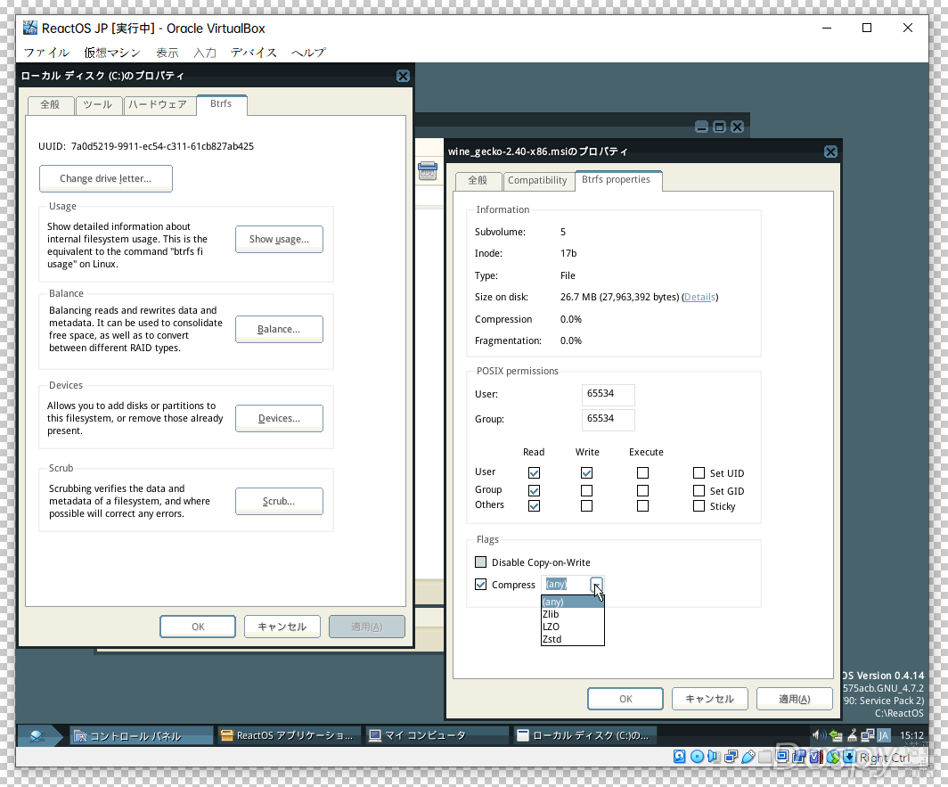Switch to the ハードウェア tab

pos(158,104)
